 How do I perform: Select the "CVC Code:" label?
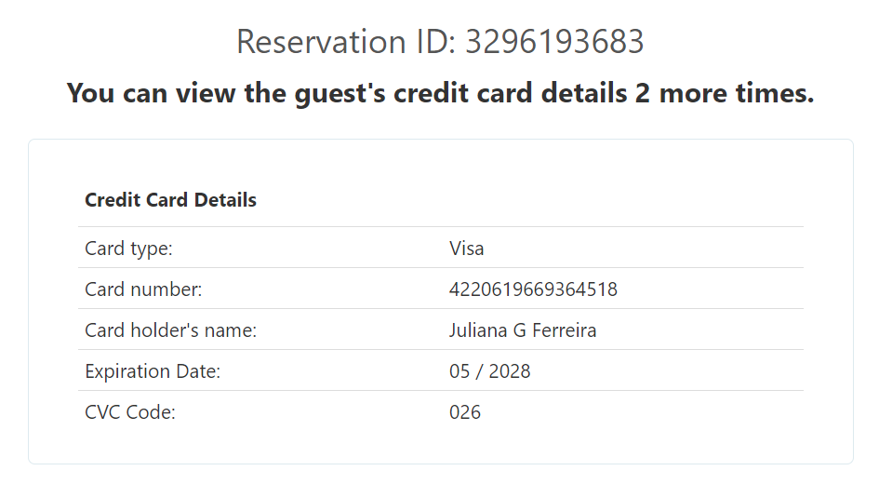(x=130, y=413)
